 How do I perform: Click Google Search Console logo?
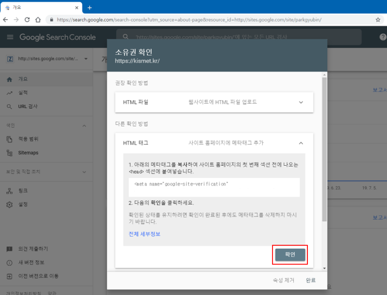click(x=57, y=37)
